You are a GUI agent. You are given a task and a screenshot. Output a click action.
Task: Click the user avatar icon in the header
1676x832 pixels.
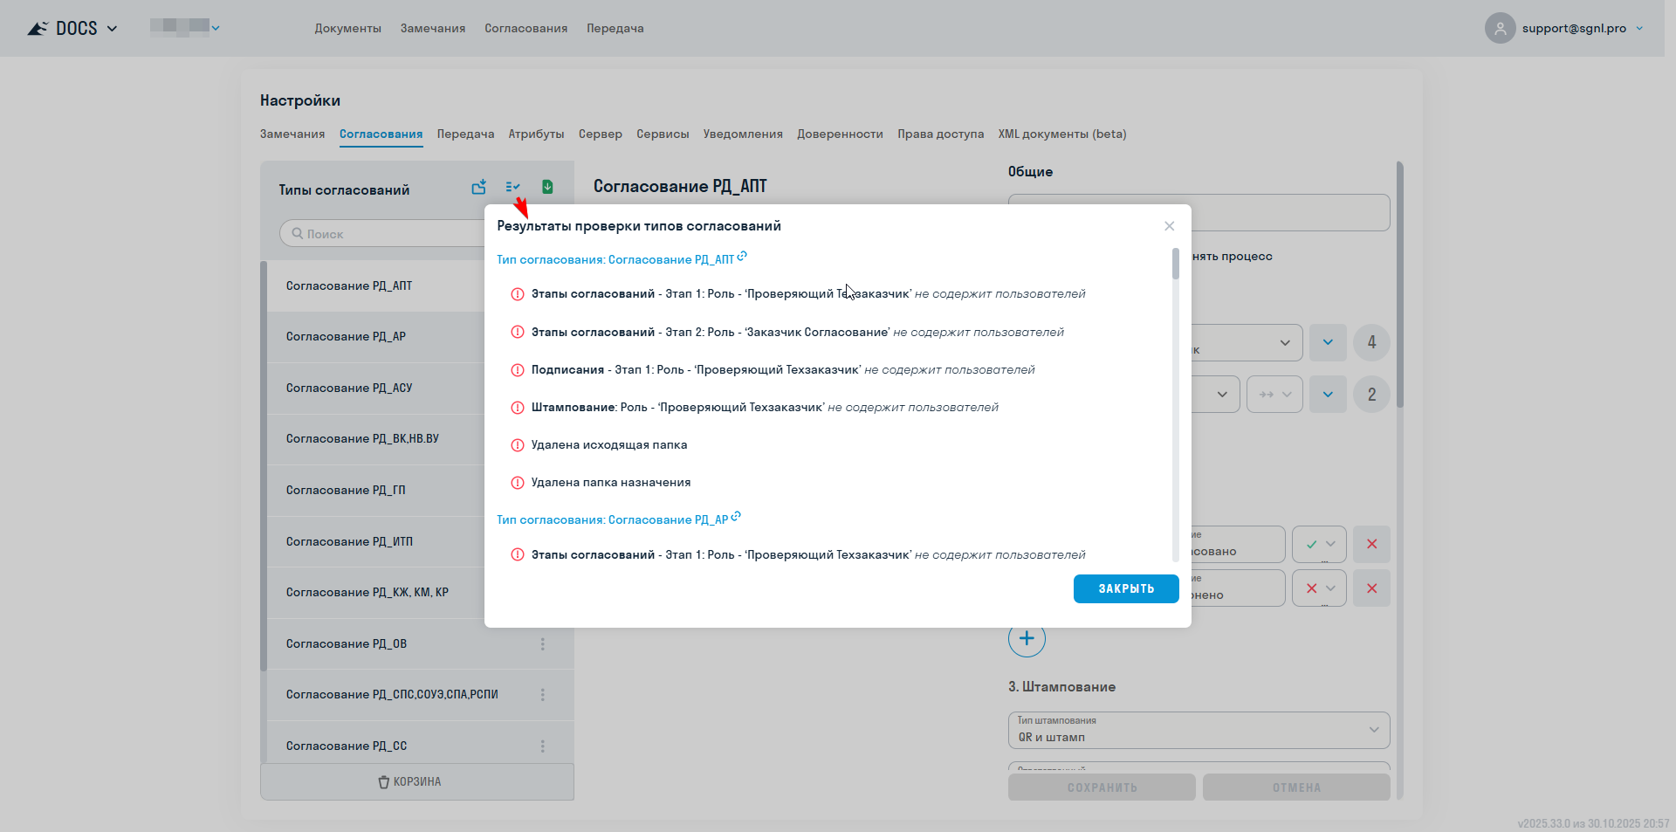(1500, 28)
